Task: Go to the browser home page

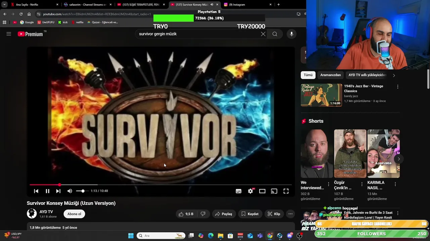Action: pyautogui.click(x=29, y=14)
